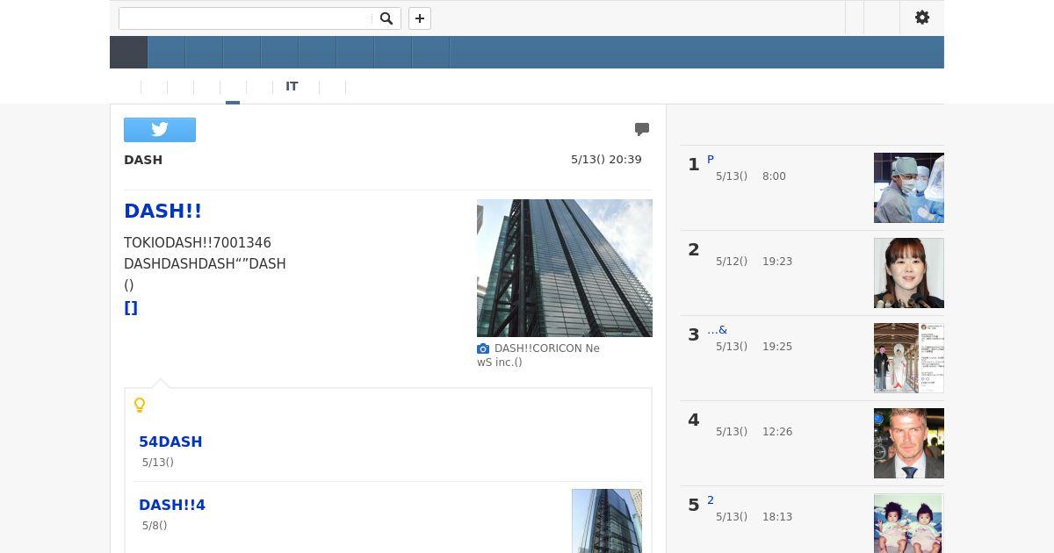This screenshot has height=553, width=1054.
Task: Click ranking 4 time 12:26
Action: [x=777, y=432]
